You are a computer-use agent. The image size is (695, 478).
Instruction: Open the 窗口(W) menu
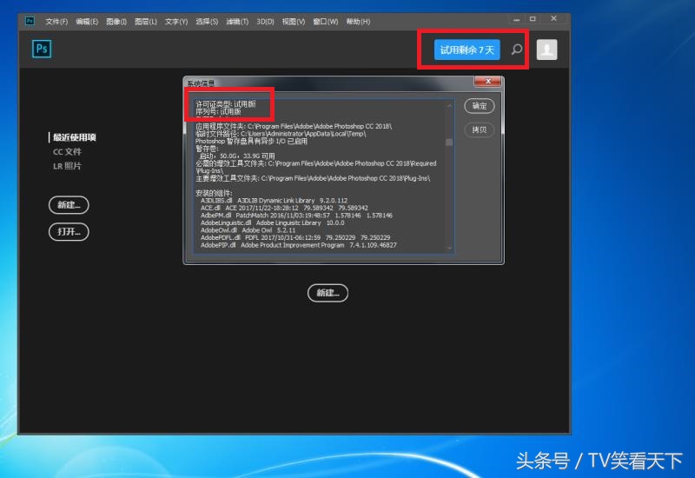click(x=325, y=21)
